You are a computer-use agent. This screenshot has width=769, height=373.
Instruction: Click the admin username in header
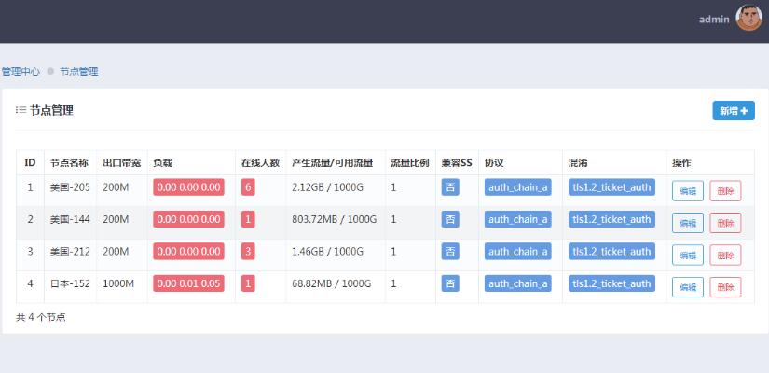coord(714,20)
